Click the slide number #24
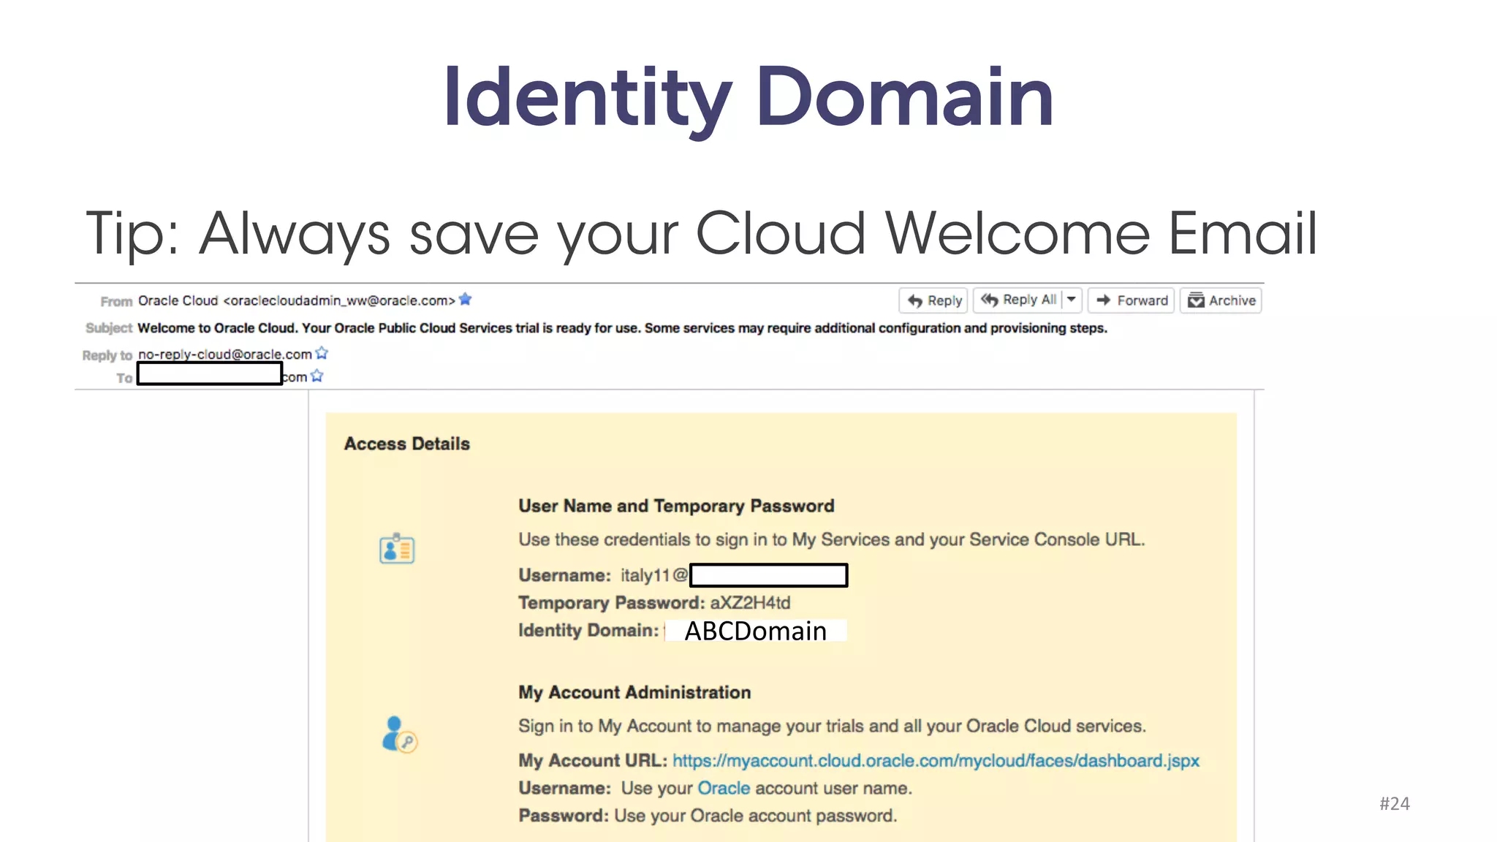Screen dimensions: 1497x842 click(1394, 804)
